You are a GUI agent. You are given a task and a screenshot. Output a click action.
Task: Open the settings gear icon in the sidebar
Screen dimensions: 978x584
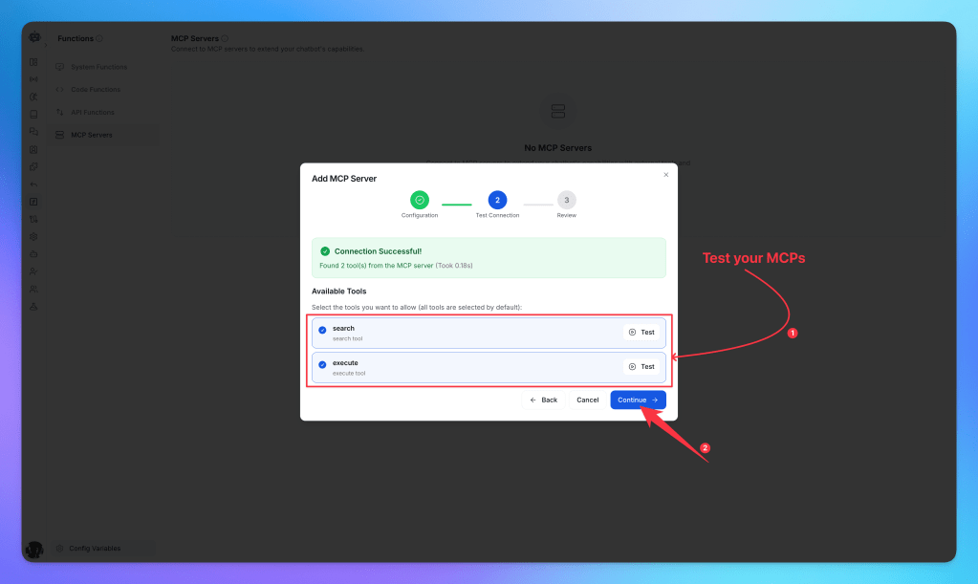click(x=33, y=236)
